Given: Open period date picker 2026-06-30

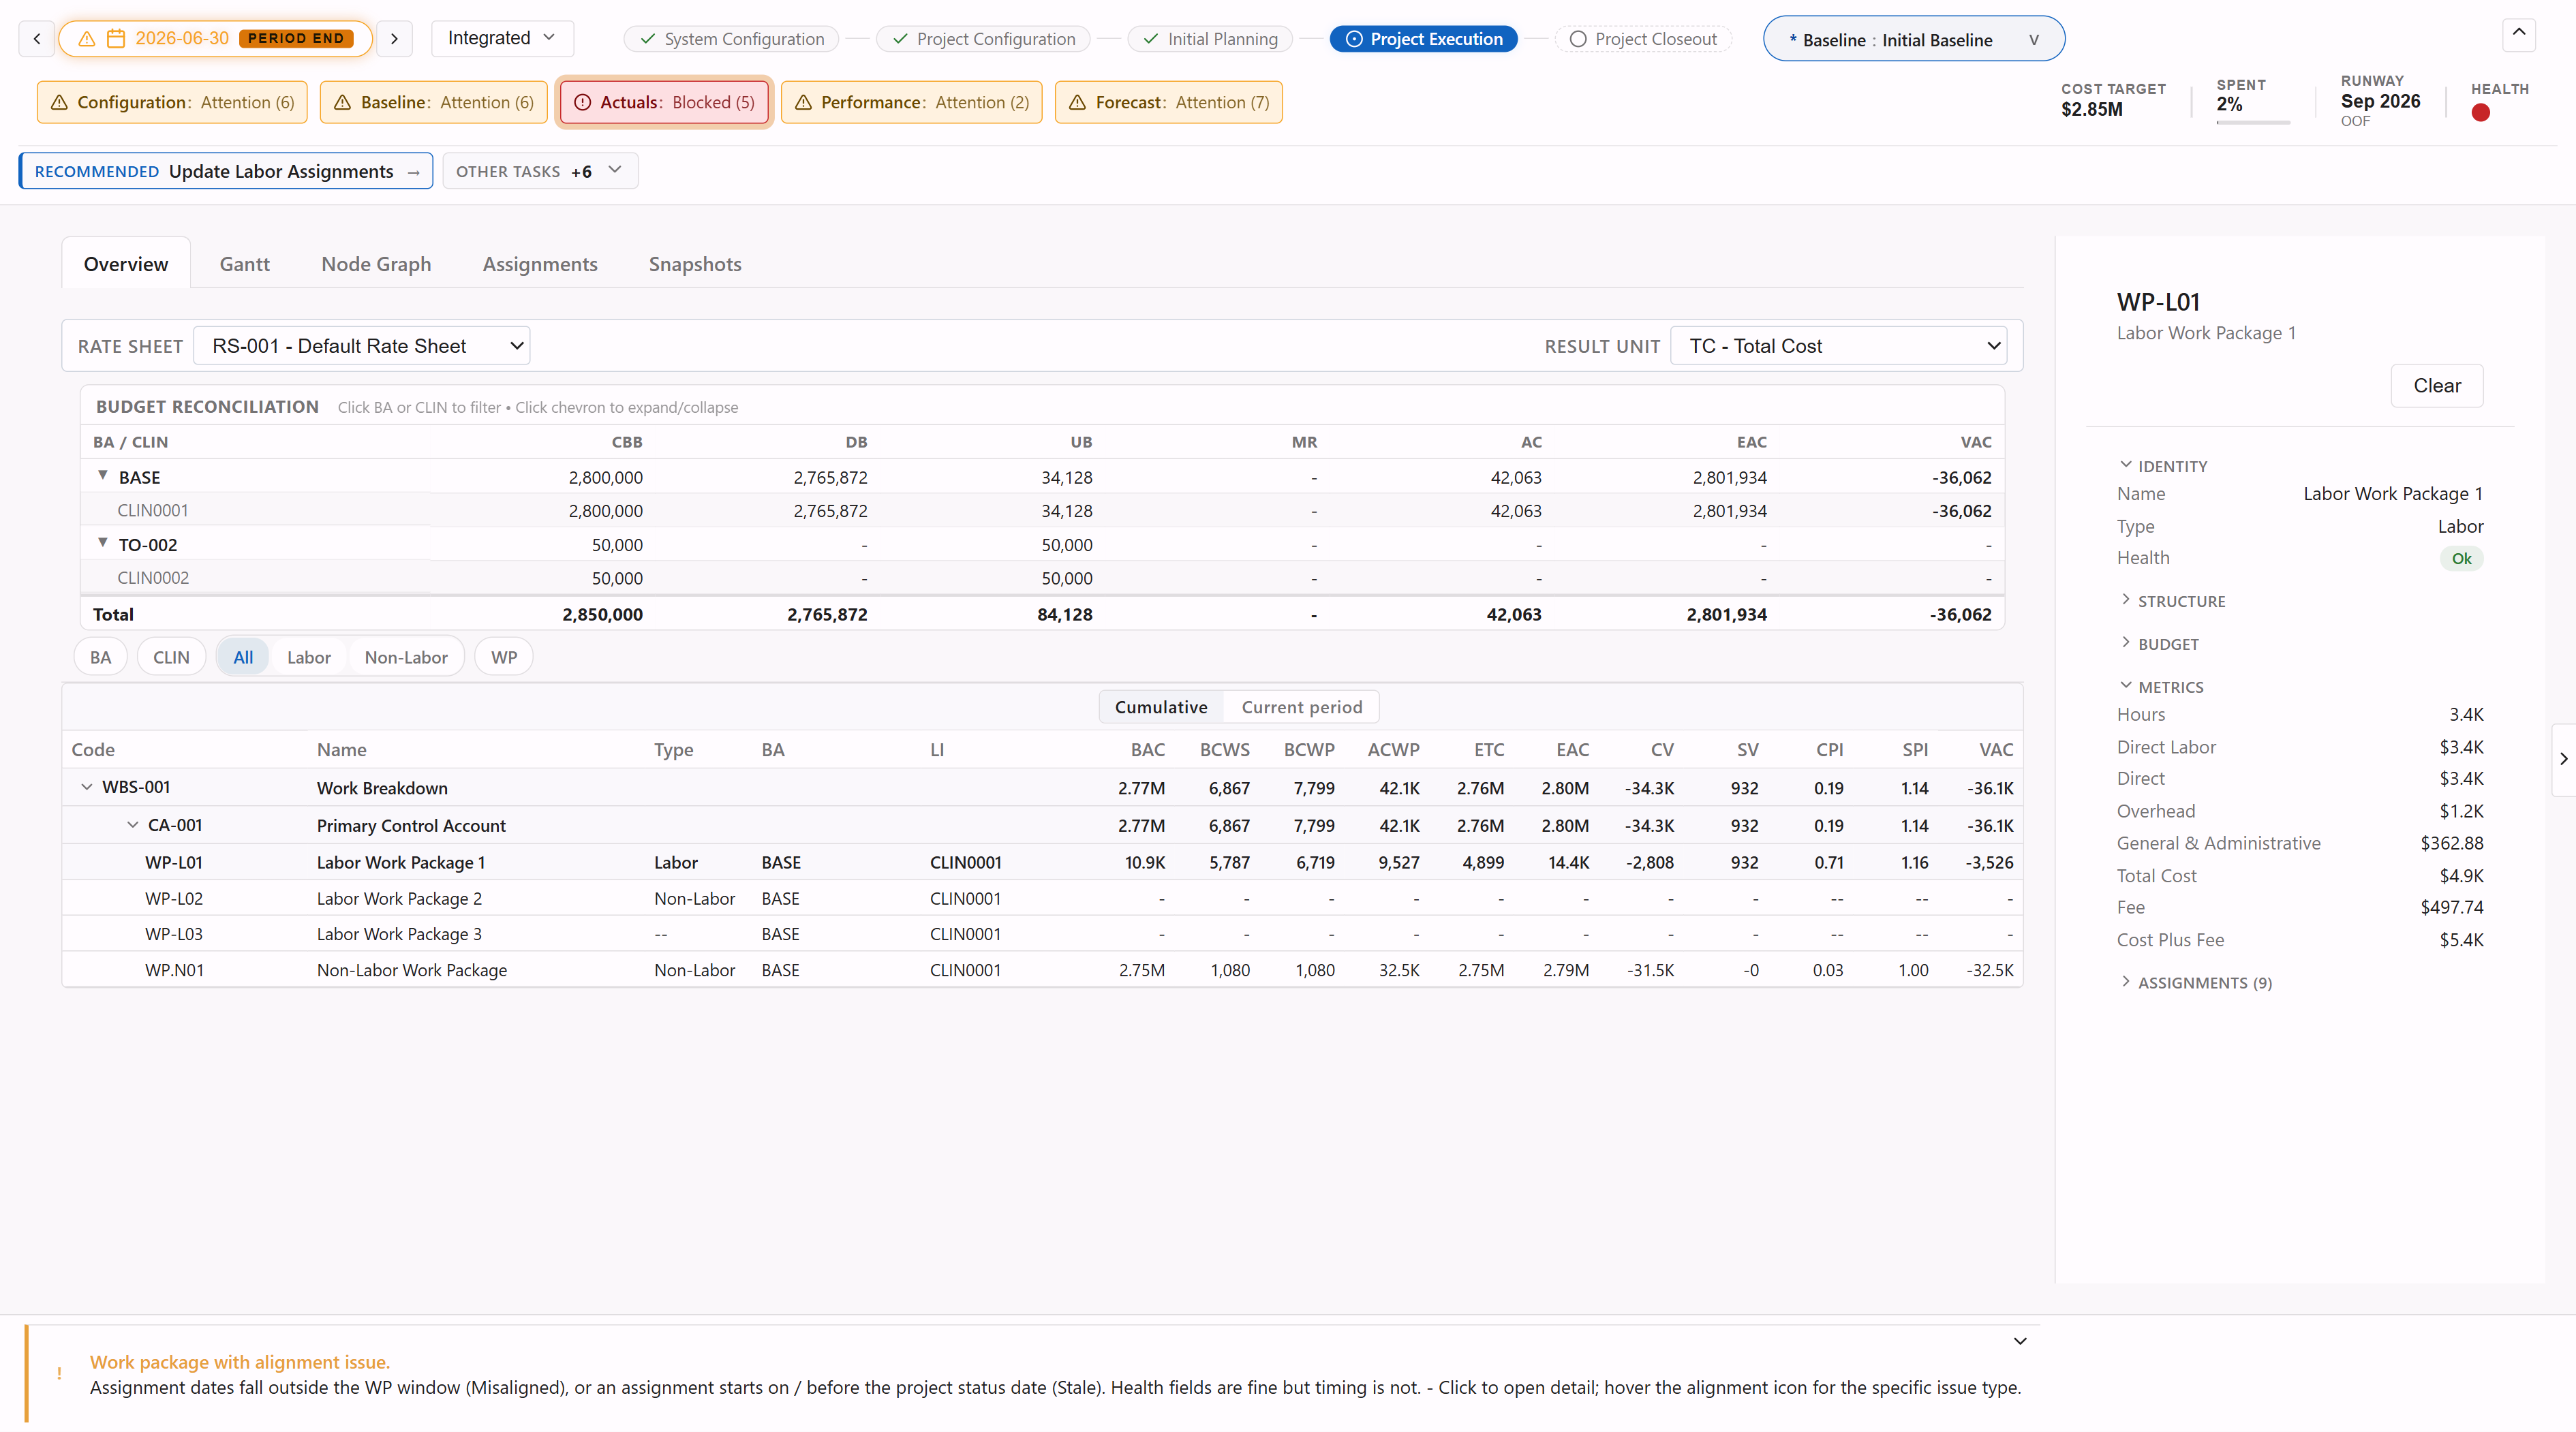Looking at the screenshot, I should coord(215,38).
